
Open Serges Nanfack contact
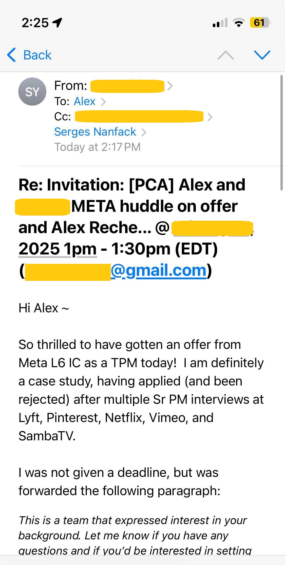point(95,132)
